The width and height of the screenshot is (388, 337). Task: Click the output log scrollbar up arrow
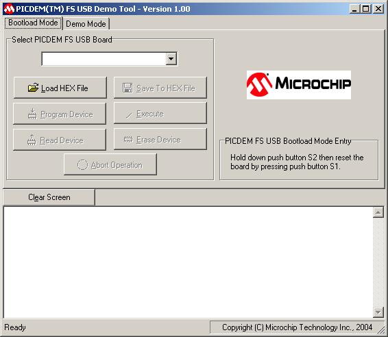coord(378,212)
